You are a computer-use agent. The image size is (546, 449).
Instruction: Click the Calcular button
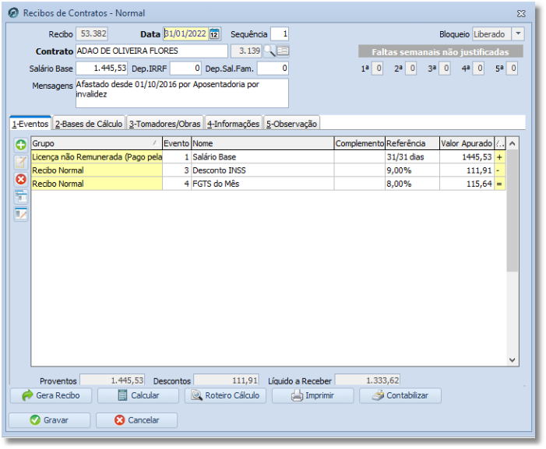click(138, 395)
